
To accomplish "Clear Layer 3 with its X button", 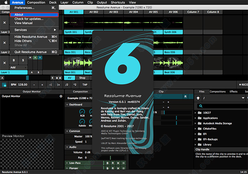I will (5, 23).
